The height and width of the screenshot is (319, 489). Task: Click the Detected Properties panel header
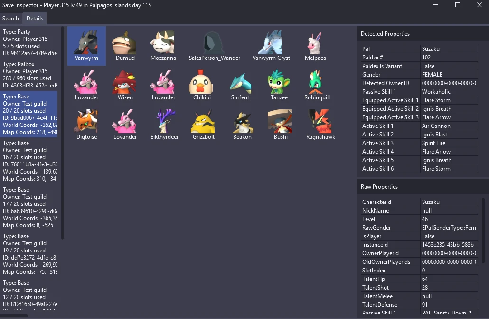tap(423, 34)
